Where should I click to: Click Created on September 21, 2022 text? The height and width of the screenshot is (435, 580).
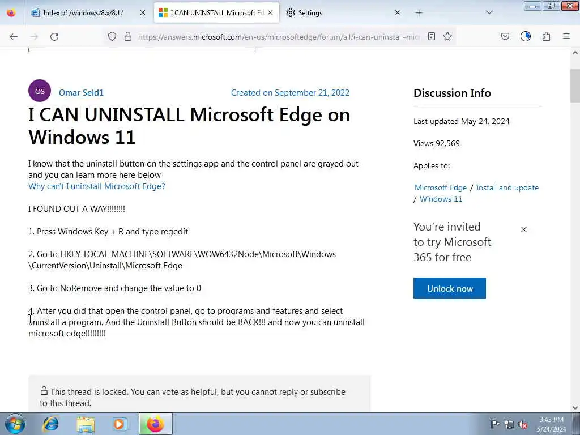290,92
